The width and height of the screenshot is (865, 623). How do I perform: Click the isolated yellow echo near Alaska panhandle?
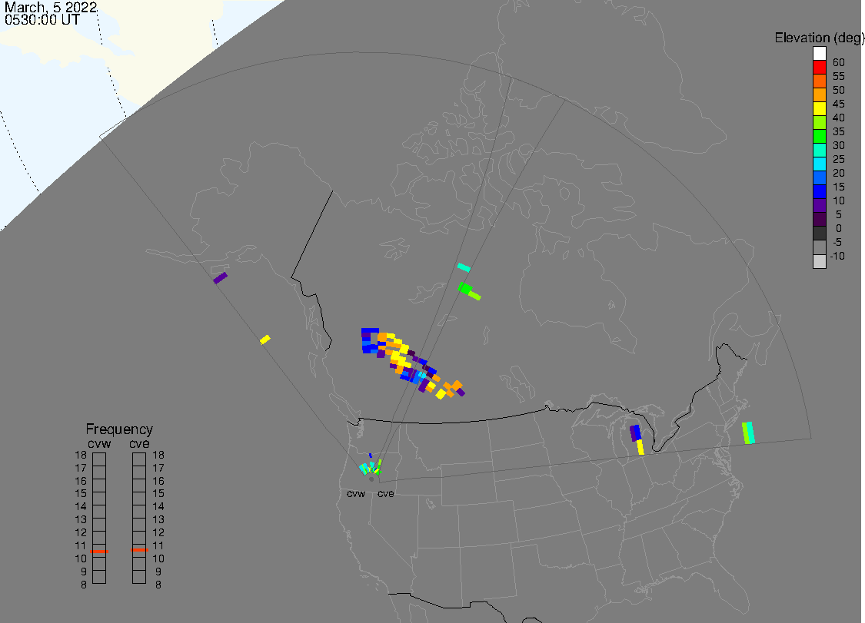(x=264, y=340)
